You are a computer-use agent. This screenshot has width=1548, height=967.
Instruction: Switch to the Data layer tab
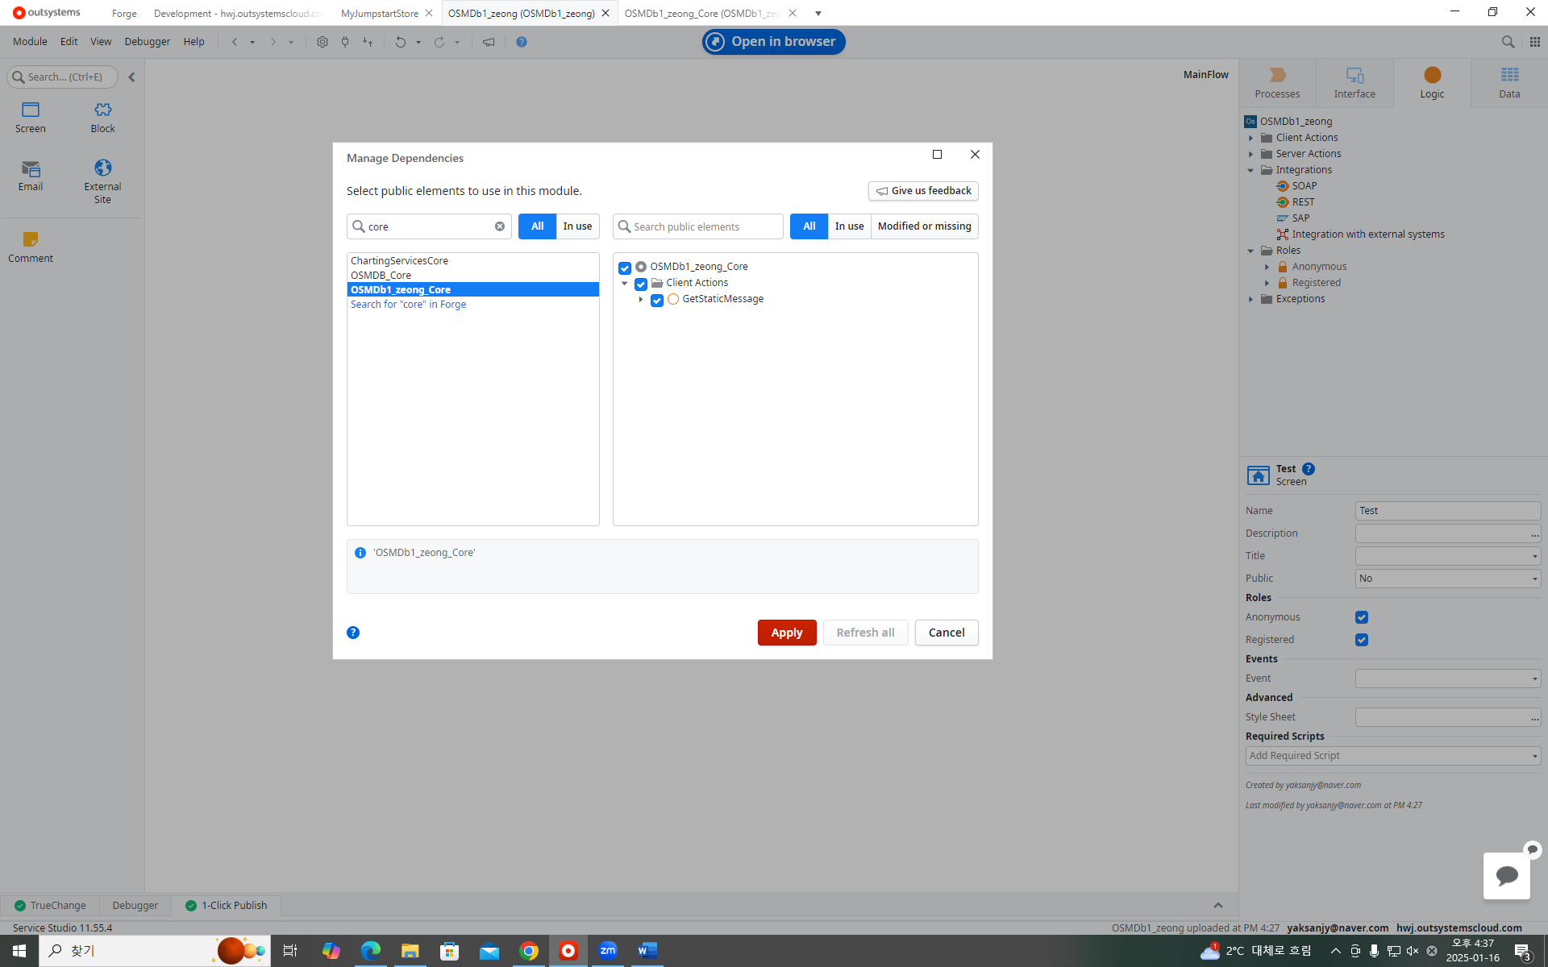pyautogui.click(x=1508, y=82)
